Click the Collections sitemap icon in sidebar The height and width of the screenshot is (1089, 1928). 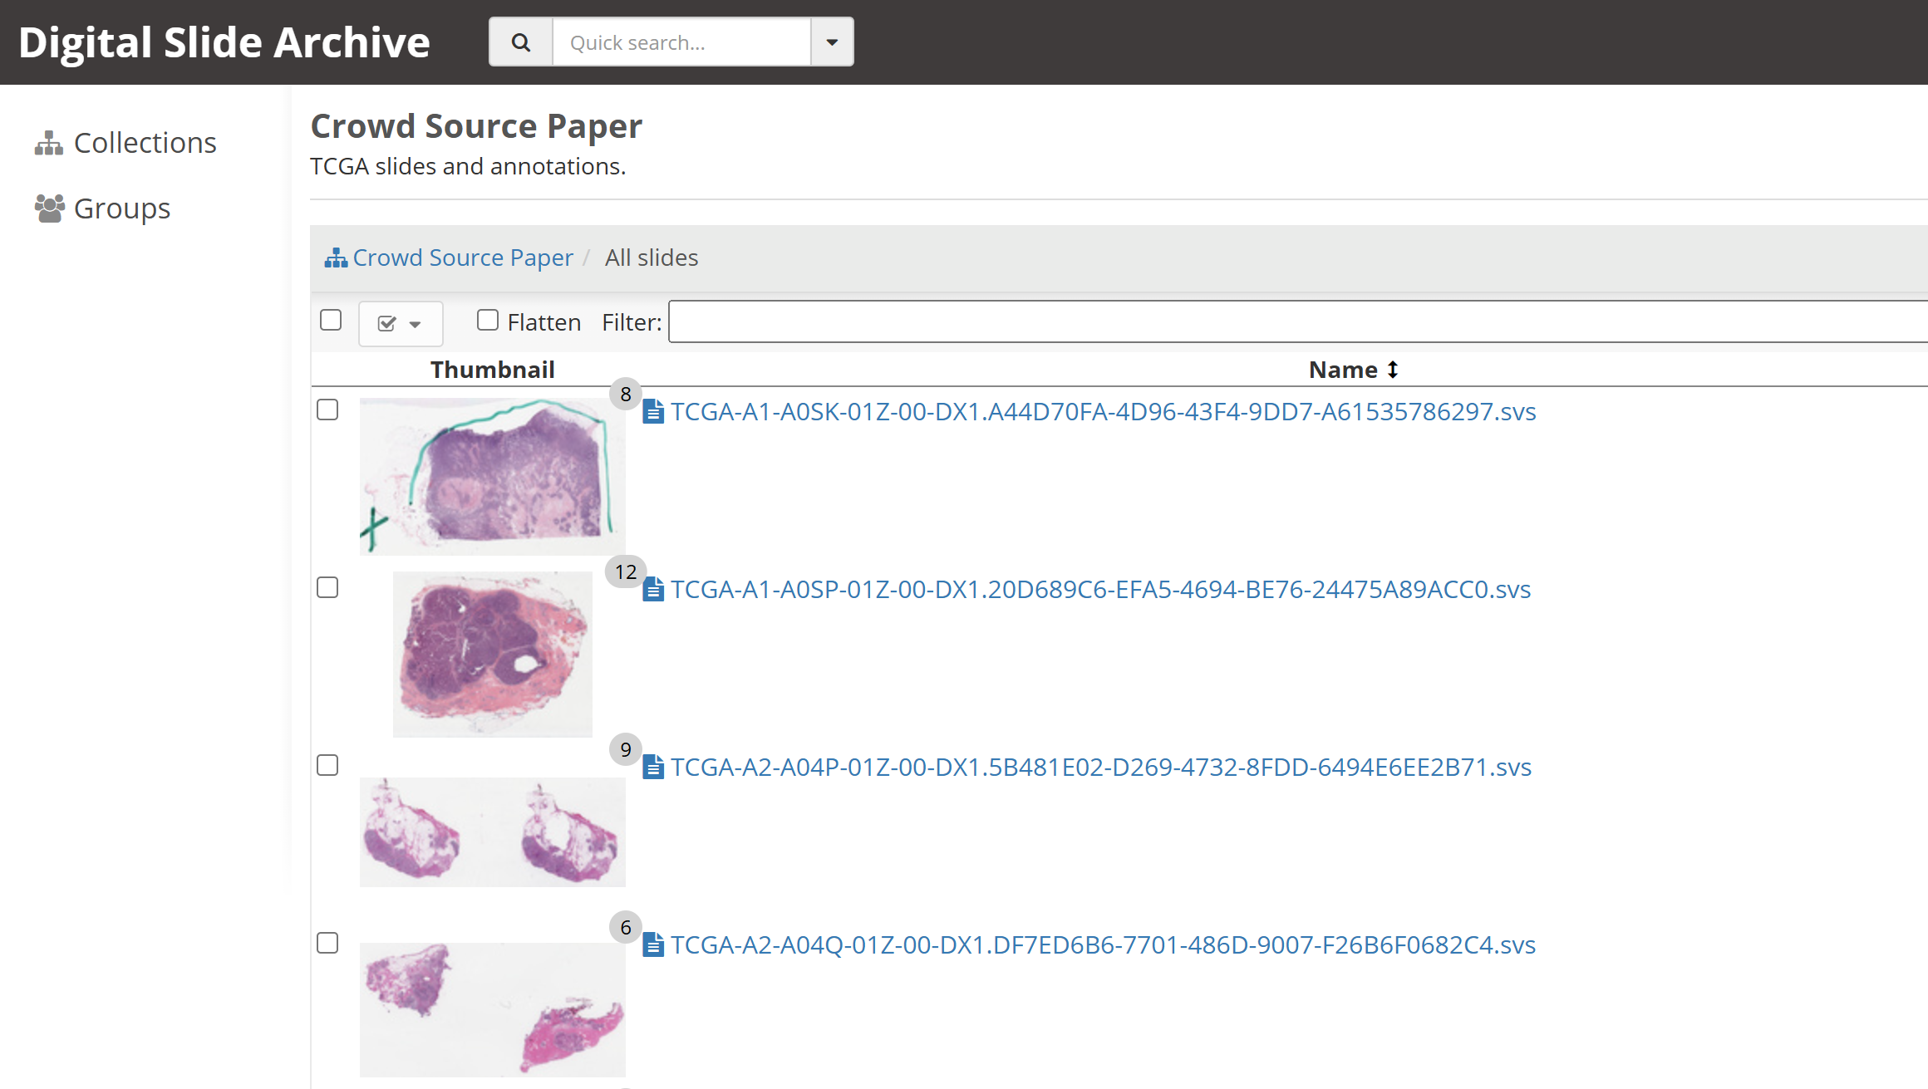[49, 143]
